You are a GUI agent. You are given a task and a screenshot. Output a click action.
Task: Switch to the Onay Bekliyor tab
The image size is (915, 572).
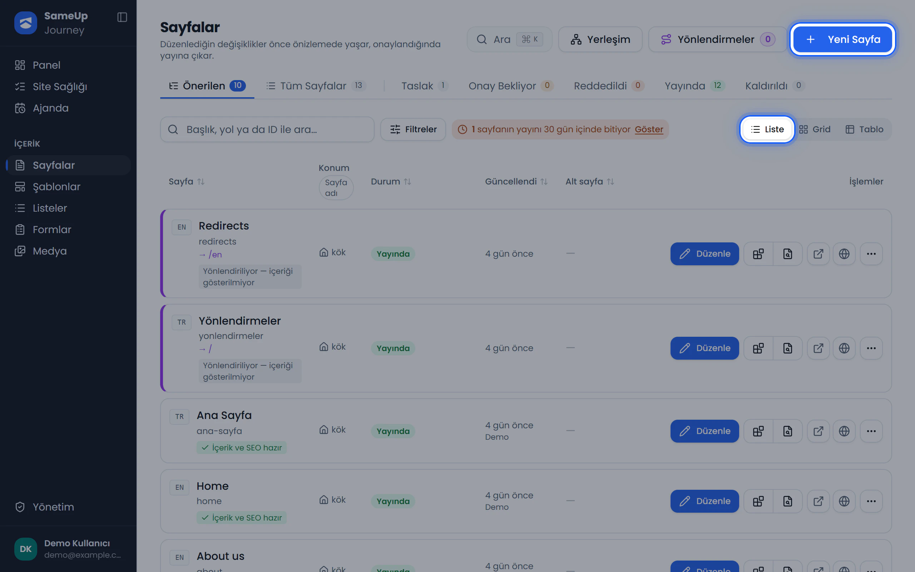tap(511, 86)
